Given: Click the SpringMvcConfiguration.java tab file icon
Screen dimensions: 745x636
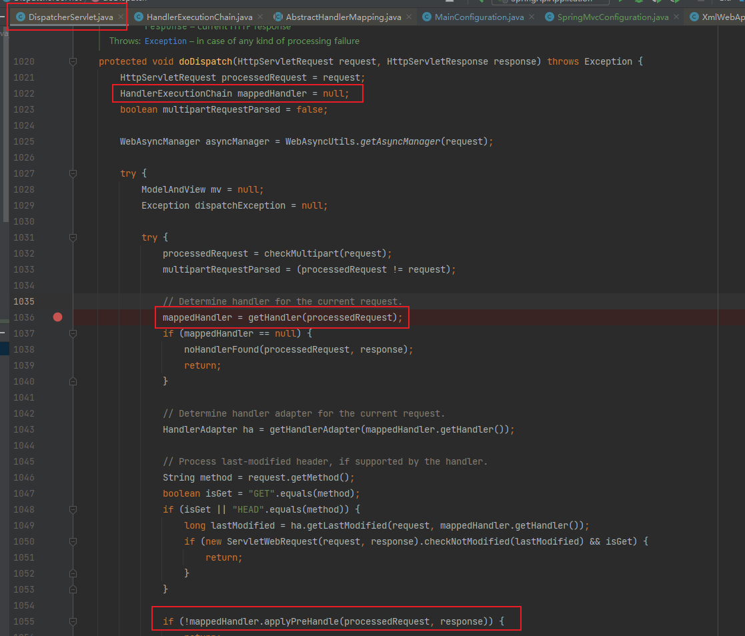Looking at the screenshot, I should (x=550, y=17).
